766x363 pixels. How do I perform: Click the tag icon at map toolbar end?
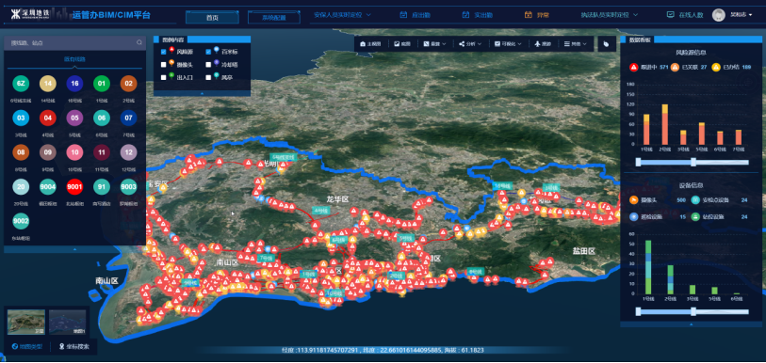click(606, 44)
